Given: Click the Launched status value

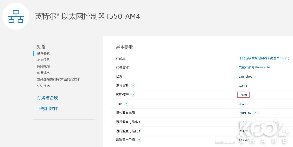Looking at the screenshot, I should 246,76.
